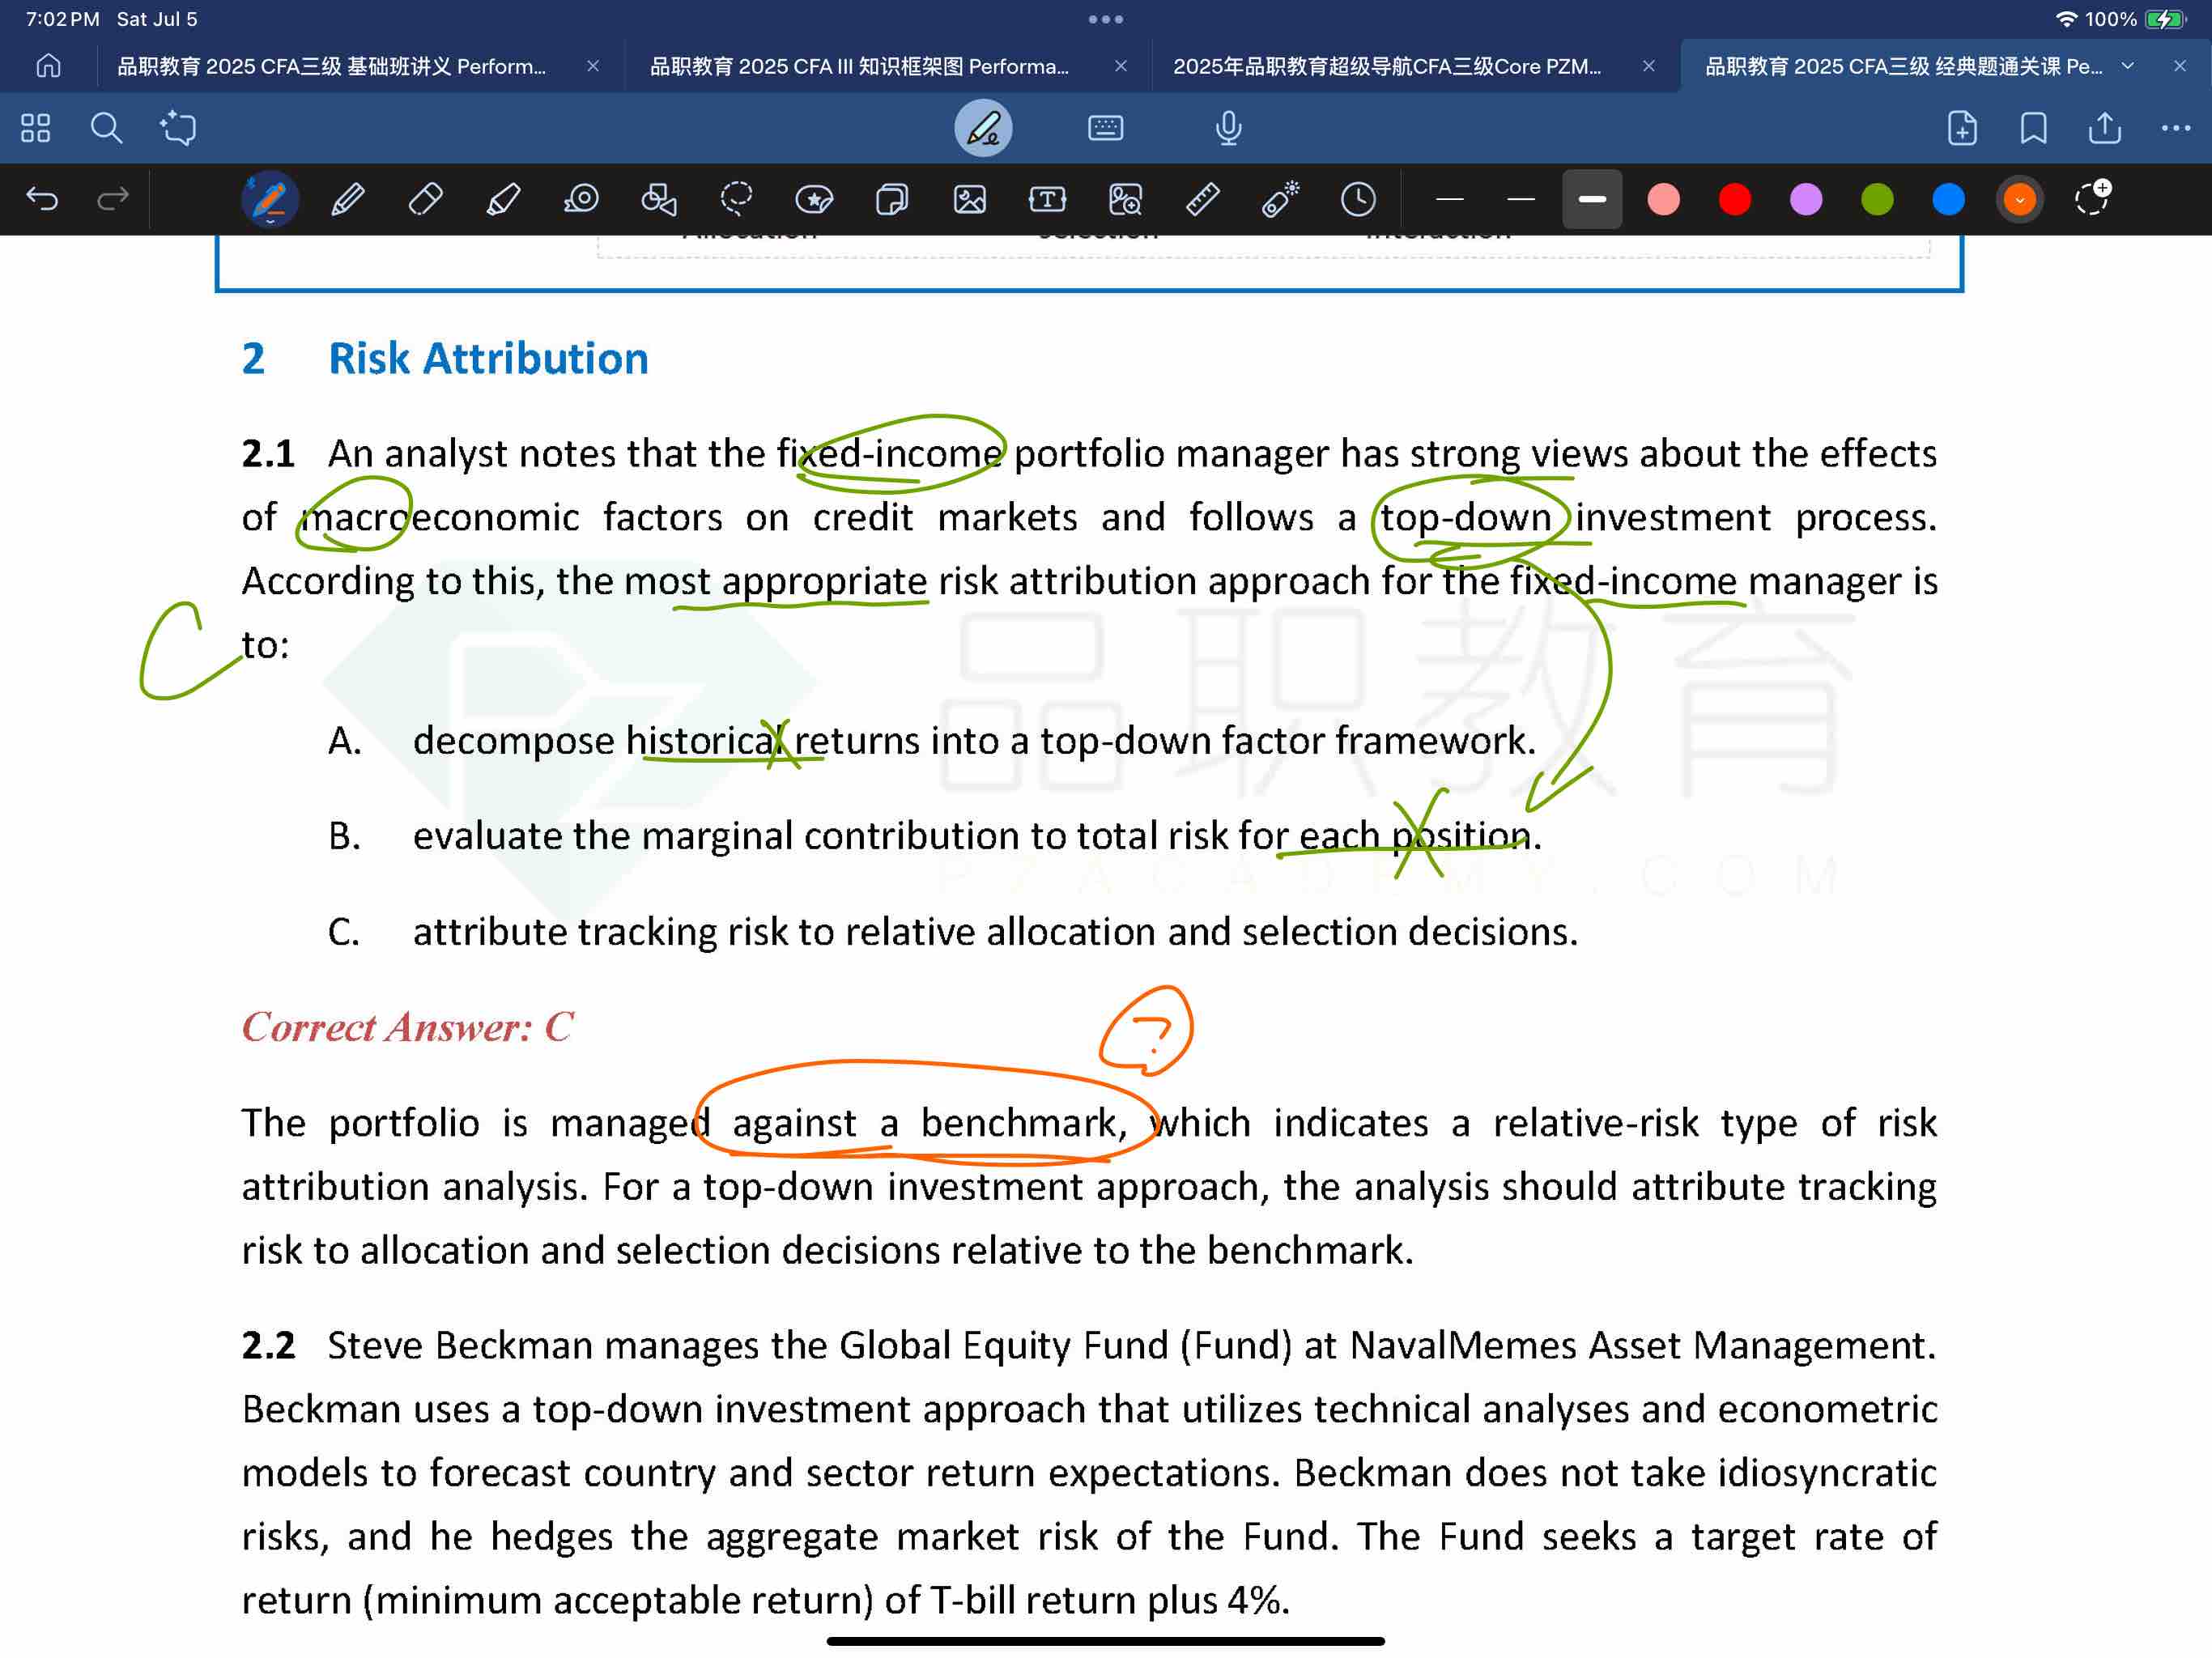Pick the blue color swatch
2212x1658 pixels.
click(x=1949, y=199)
